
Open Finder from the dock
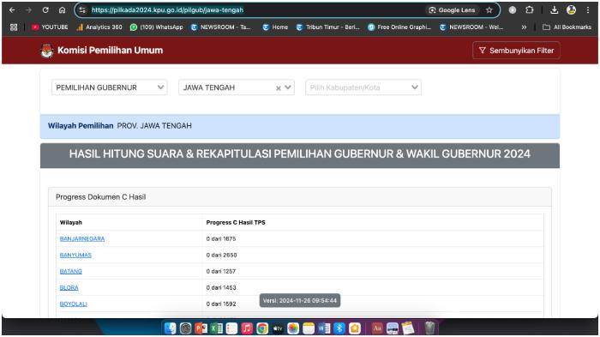(171, 328)
